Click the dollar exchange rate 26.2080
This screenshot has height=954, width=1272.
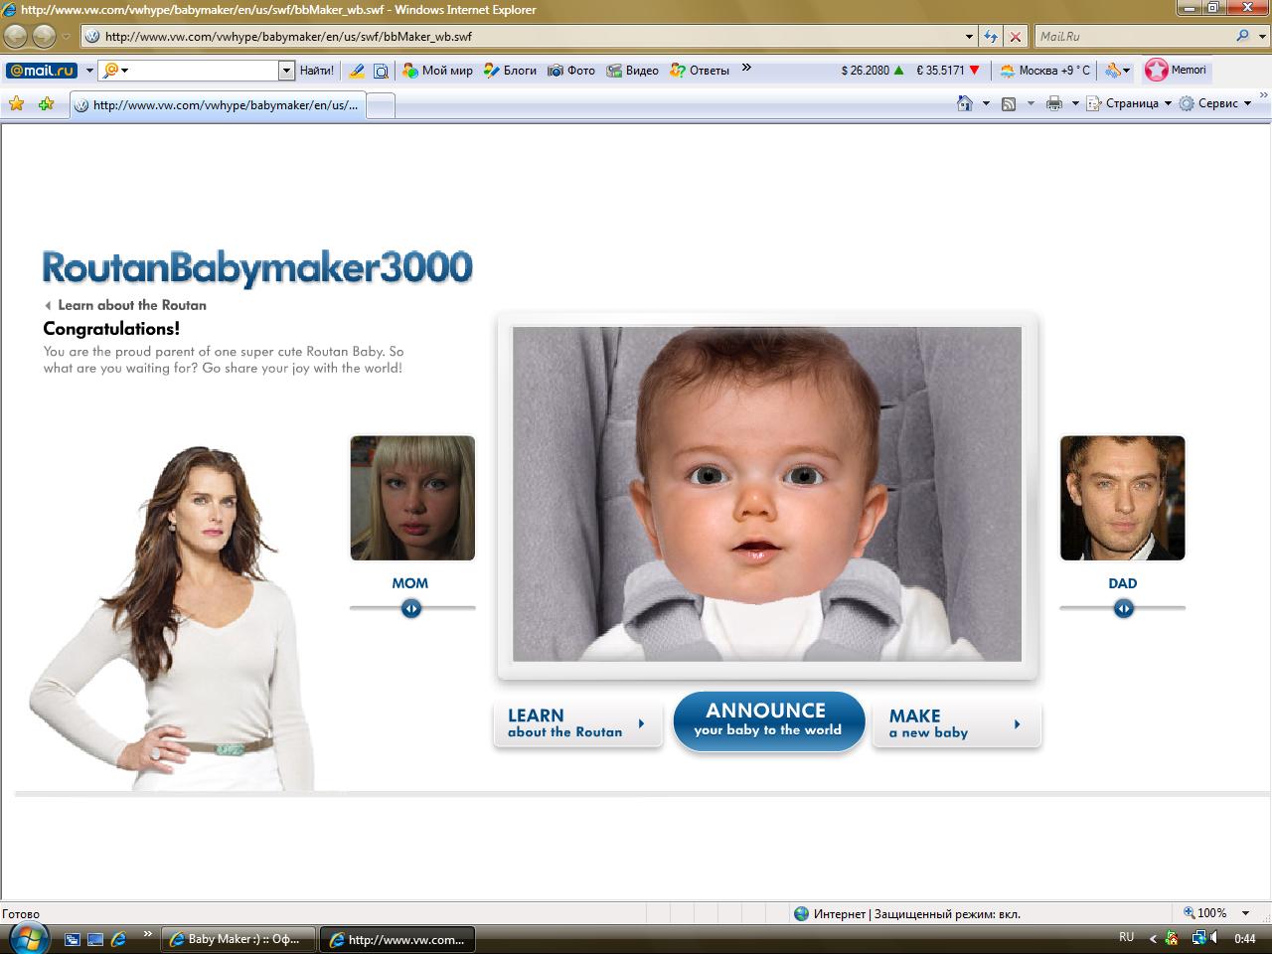(873, 71)
